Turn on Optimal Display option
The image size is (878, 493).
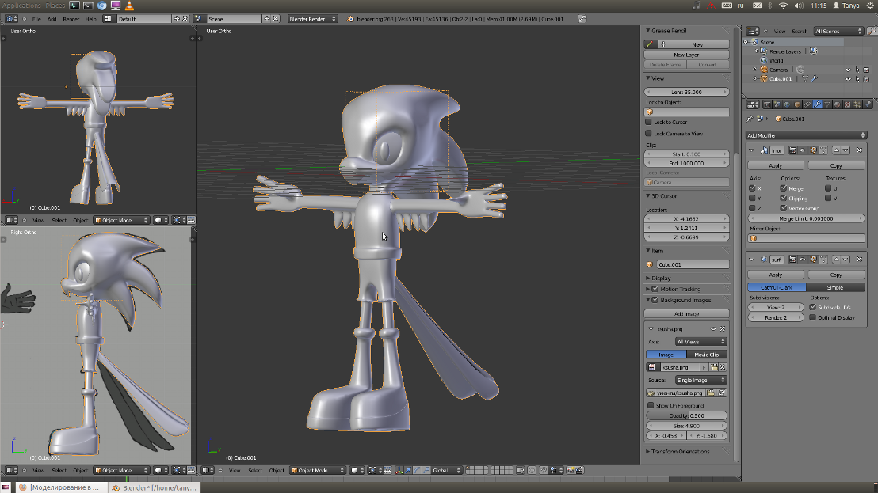[812, 317]
